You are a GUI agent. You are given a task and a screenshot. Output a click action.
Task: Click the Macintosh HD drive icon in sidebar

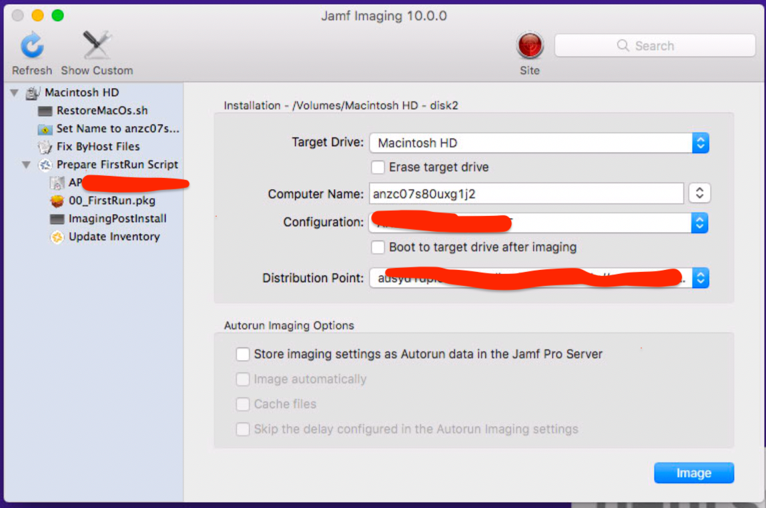click(33, 93)
